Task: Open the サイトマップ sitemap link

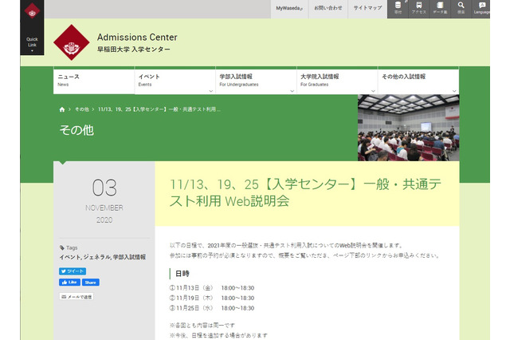Action: pyautogui.click(x=367, y=9)
